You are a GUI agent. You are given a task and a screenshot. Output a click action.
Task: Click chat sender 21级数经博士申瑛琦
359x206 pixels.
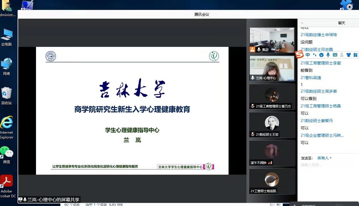[319, 35]
